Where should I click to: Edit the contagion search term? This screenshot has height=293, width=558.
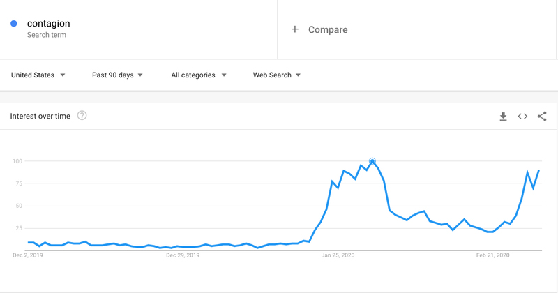48,24
